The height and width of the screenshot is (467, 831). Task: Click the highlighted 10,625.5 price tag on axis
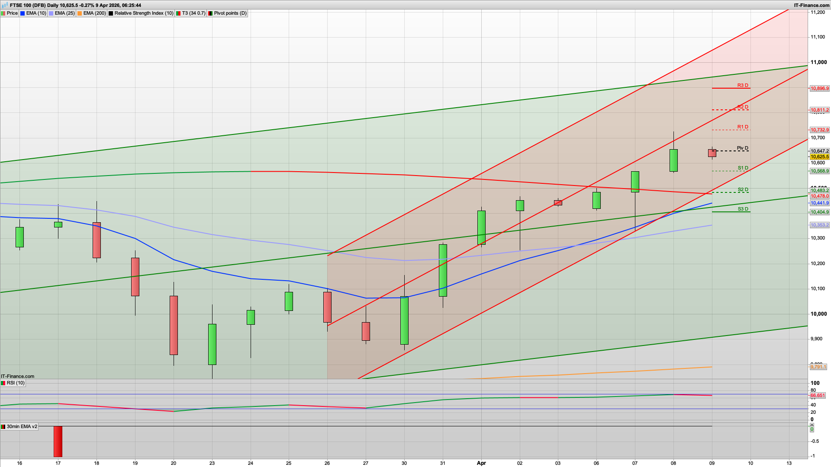coord(820,157)
